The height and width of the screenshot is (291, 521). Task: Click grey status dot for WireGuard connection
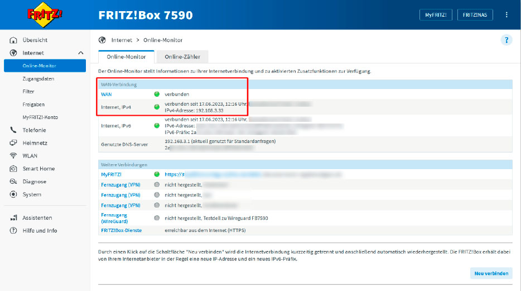coord(157,218)
